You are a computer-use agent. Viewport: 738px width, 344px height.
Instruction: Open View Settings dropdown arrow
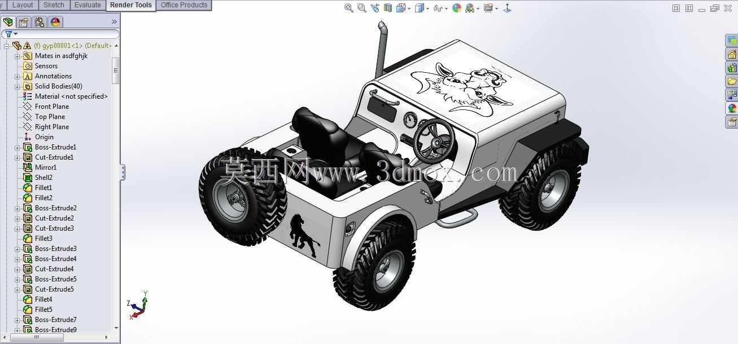pos(496,8)
